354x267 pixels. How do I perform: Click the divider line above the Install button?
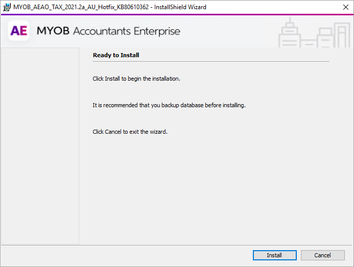pos(177,246)
